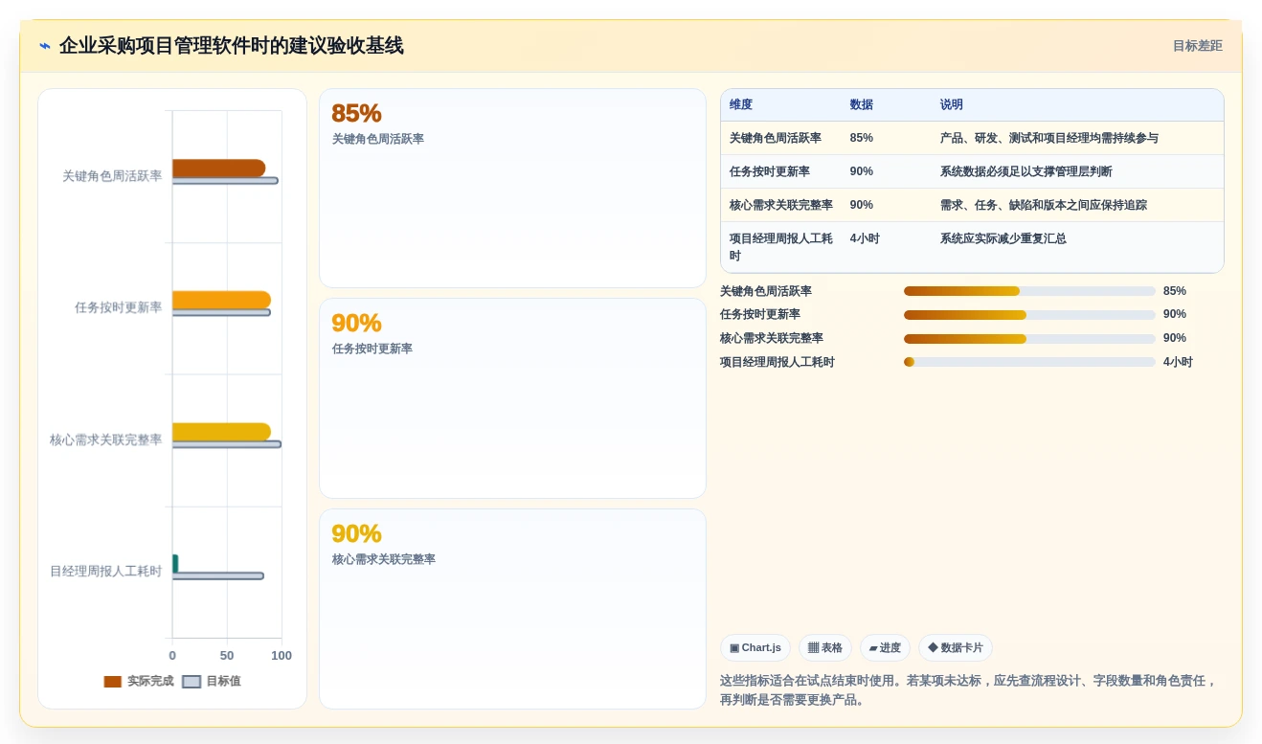Viewport: 1262px width, 744px height.
Task: Click the 表格 tag chip
Action: pos(825,647)
